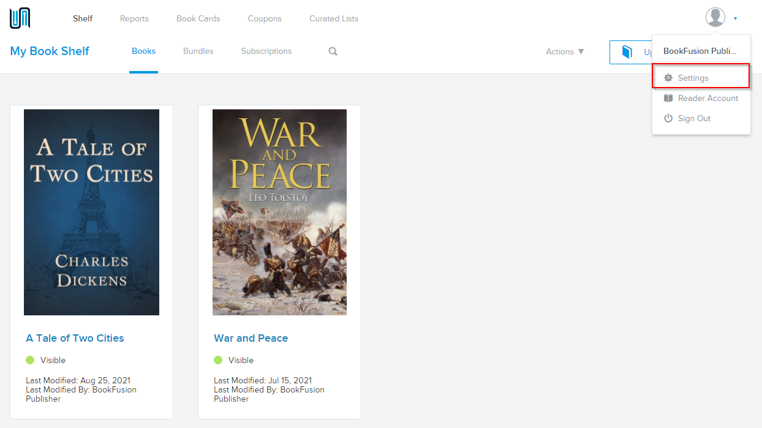Open the Reports menu
The height and width of the screenshot is (428, 762).
click(x=134, y=18)
